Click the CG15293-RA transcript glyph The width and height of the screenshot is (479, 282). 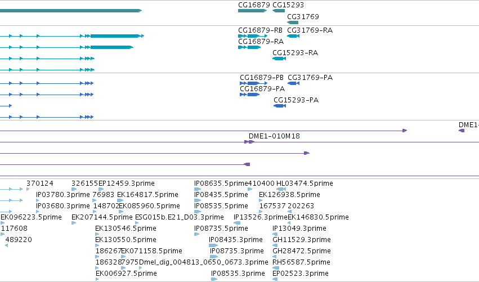(x=279, y=59)
